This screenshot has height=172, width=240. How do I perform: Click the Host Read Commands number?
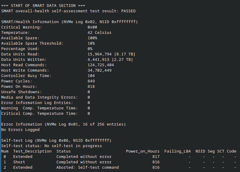click(x=101, y=65)
